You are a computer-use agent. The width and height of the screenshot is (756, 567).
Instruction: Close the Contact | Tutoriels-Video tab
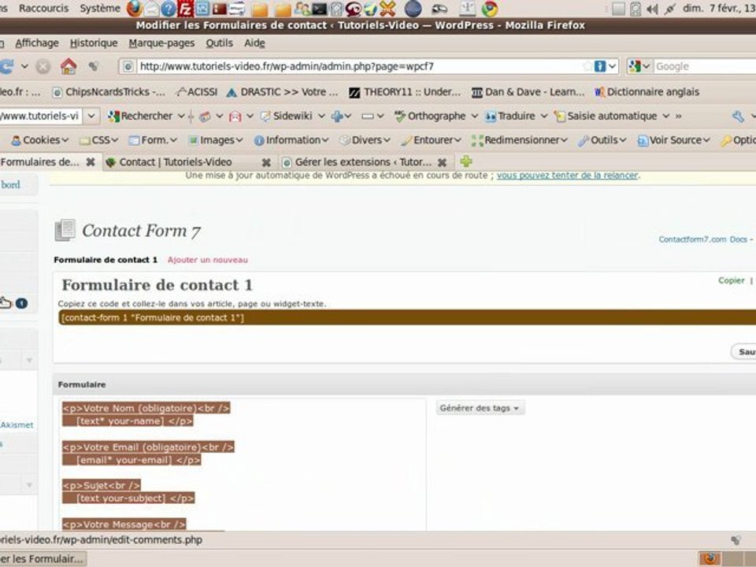point(266,162)
